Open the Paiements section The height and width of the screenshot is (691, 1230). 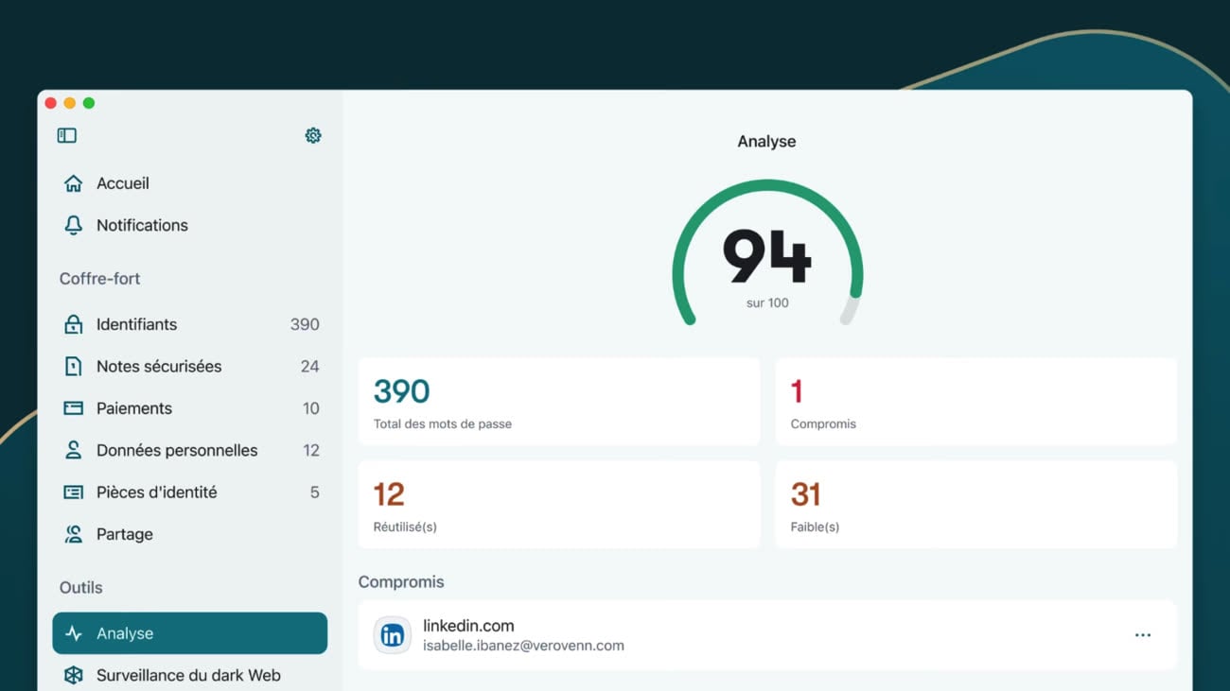[x=189, y=408]
